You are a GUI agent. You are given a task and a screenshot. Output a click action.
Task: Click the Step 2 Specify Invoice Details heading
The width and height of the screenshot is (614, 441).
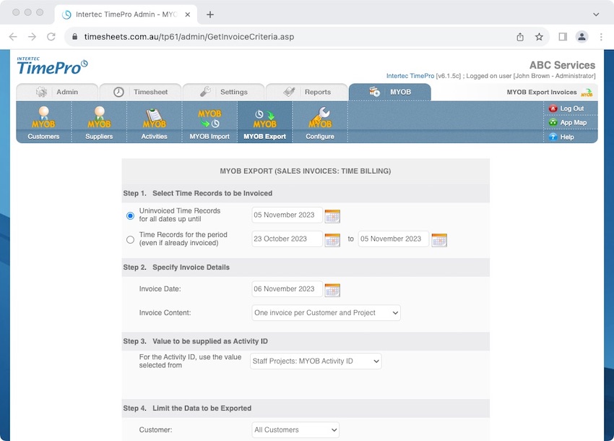coord(176,267)
